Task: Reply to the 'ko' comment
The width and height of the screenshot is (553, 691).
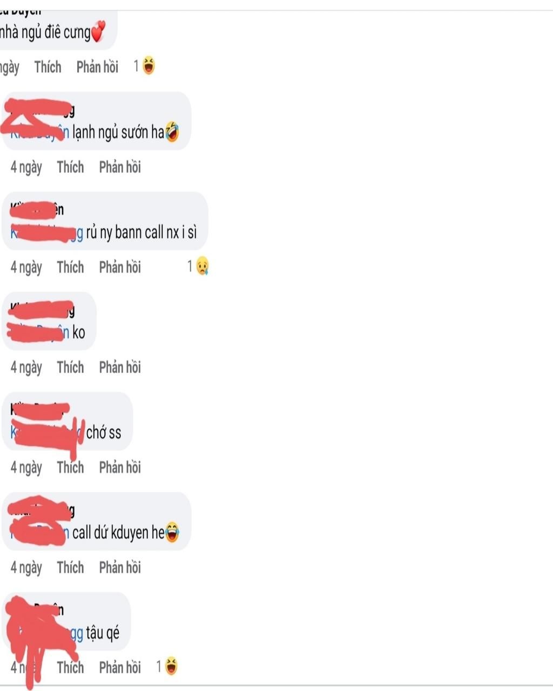Action: click(x=120, y=367)
